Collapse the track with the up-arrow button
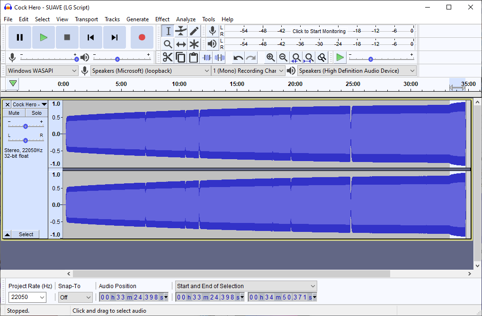The height and width of the screenshot is (316, 482). point(7,235)
